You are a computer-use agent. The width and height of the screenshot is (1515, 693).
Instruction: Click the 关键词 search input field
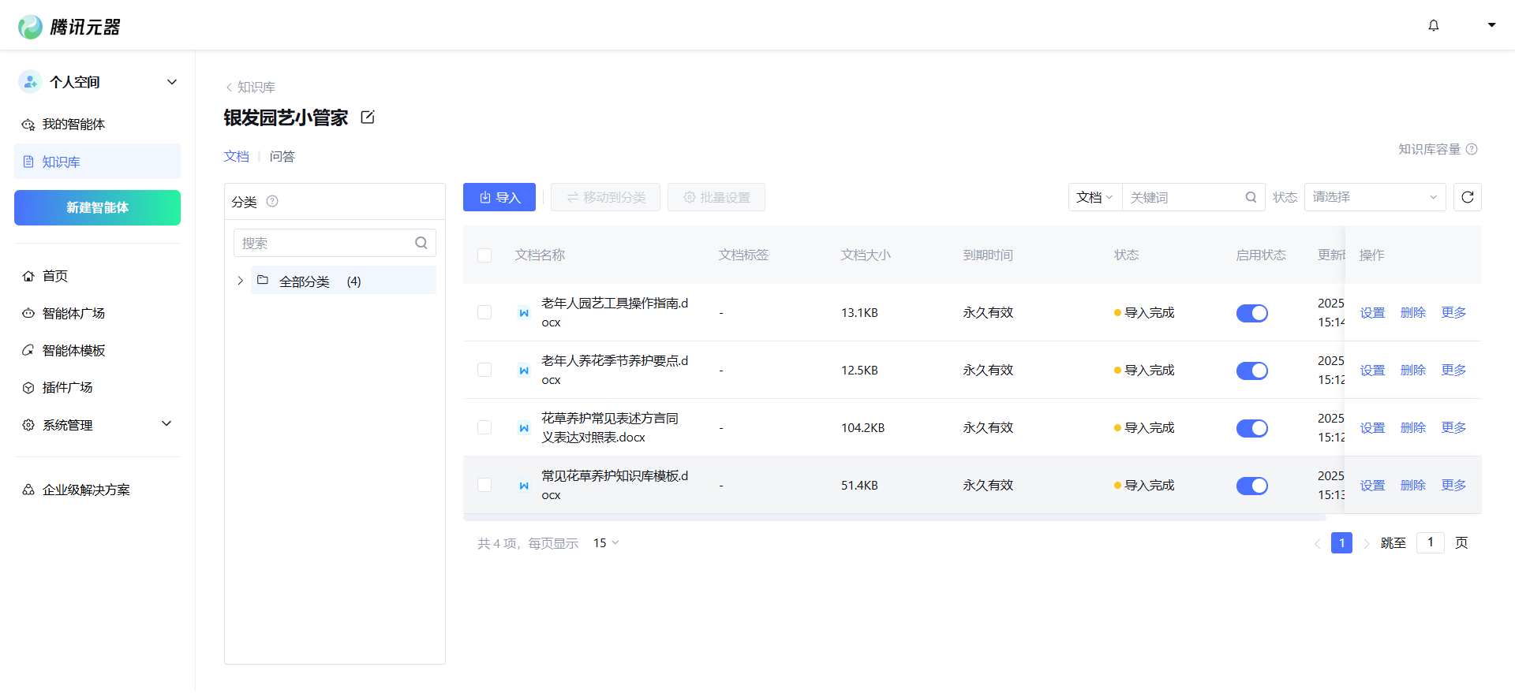1184,197
